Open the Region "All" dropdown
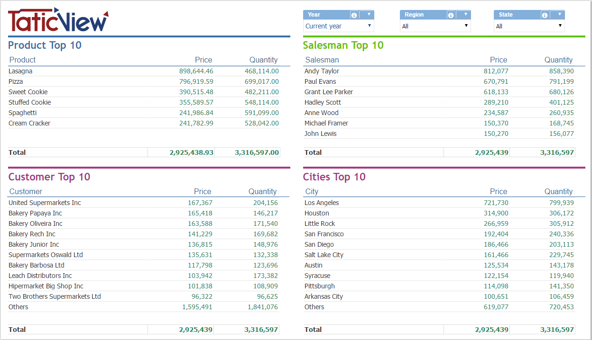592x340 pixels. point(435,26)
